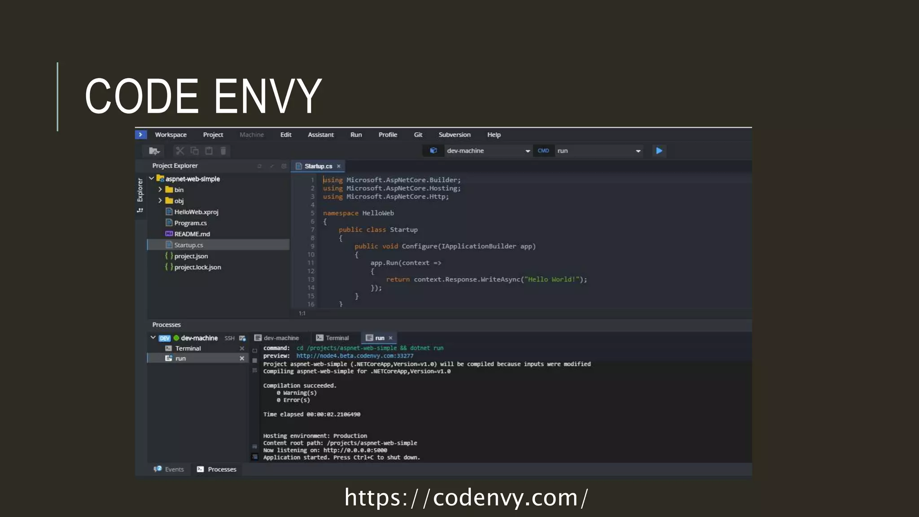Screen dimensions: 919x517
Task: Click the refresh icon in Project Explorer header
Action: tap(259, 166)
